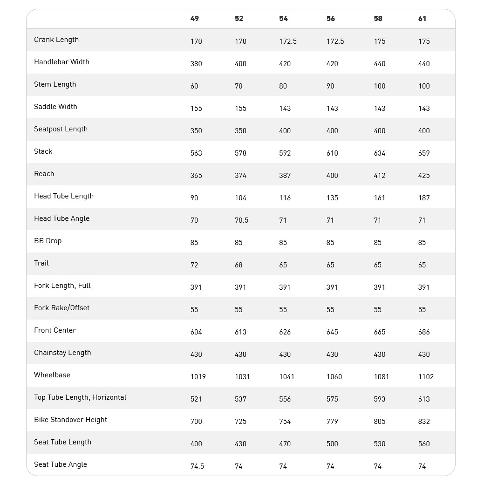Click the Stack row label
This screenshot has width=484, height=484.
click(x=43, y=151)
